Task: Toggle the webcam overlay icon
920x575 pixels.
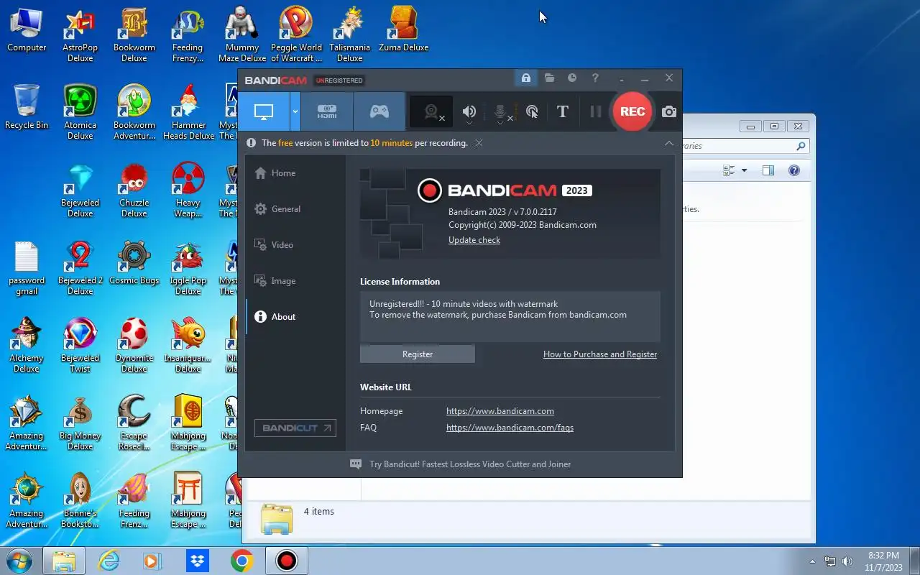Action: click(431, 111)
